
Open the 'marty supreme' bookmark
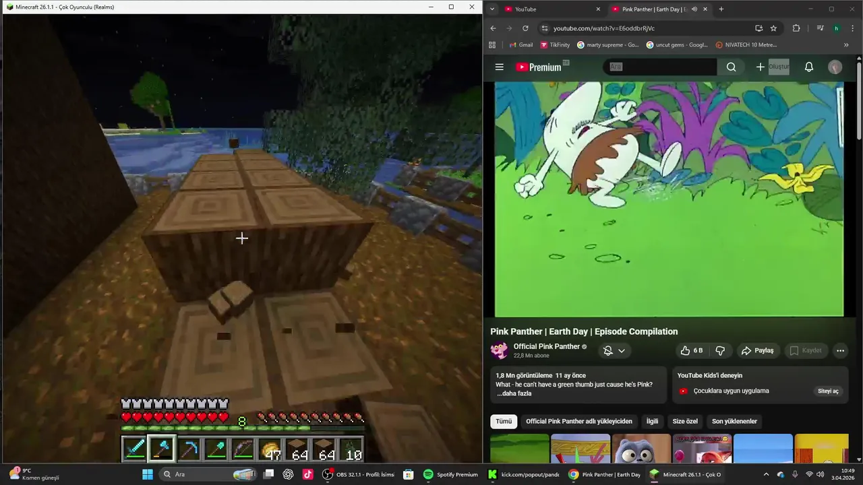pyautogui.click(x=607, y=45)
